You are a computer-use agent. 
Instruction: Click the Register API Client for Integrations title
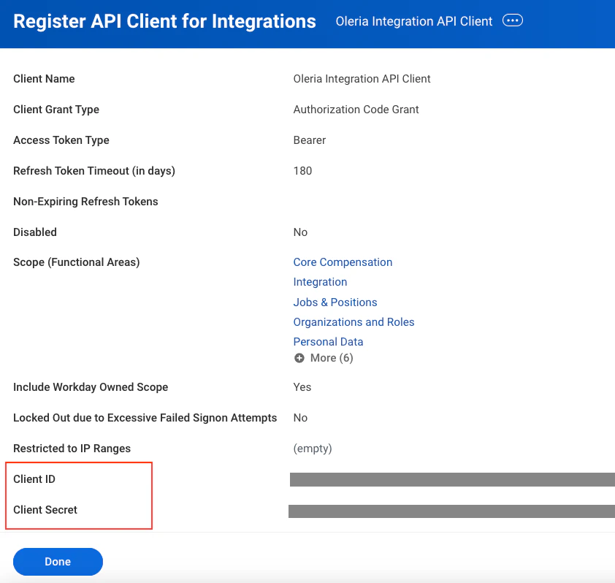coord(165,21)
